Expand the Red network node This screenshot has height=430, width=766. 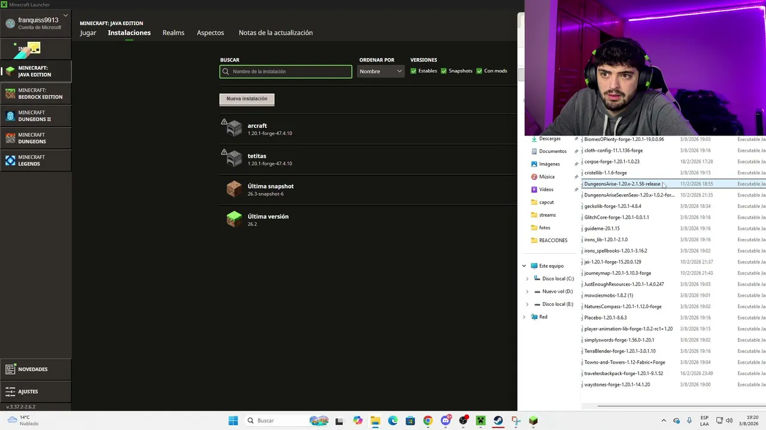pos(524,317)
